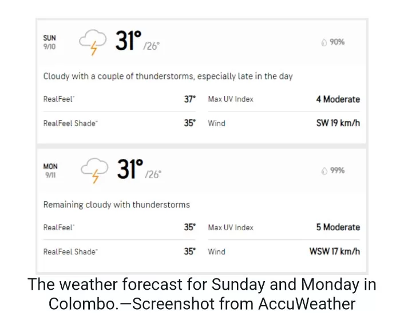The image size is (404, 328).
Task: Click the WSW 17 km/h wind value
Action: tap(335, 251)
